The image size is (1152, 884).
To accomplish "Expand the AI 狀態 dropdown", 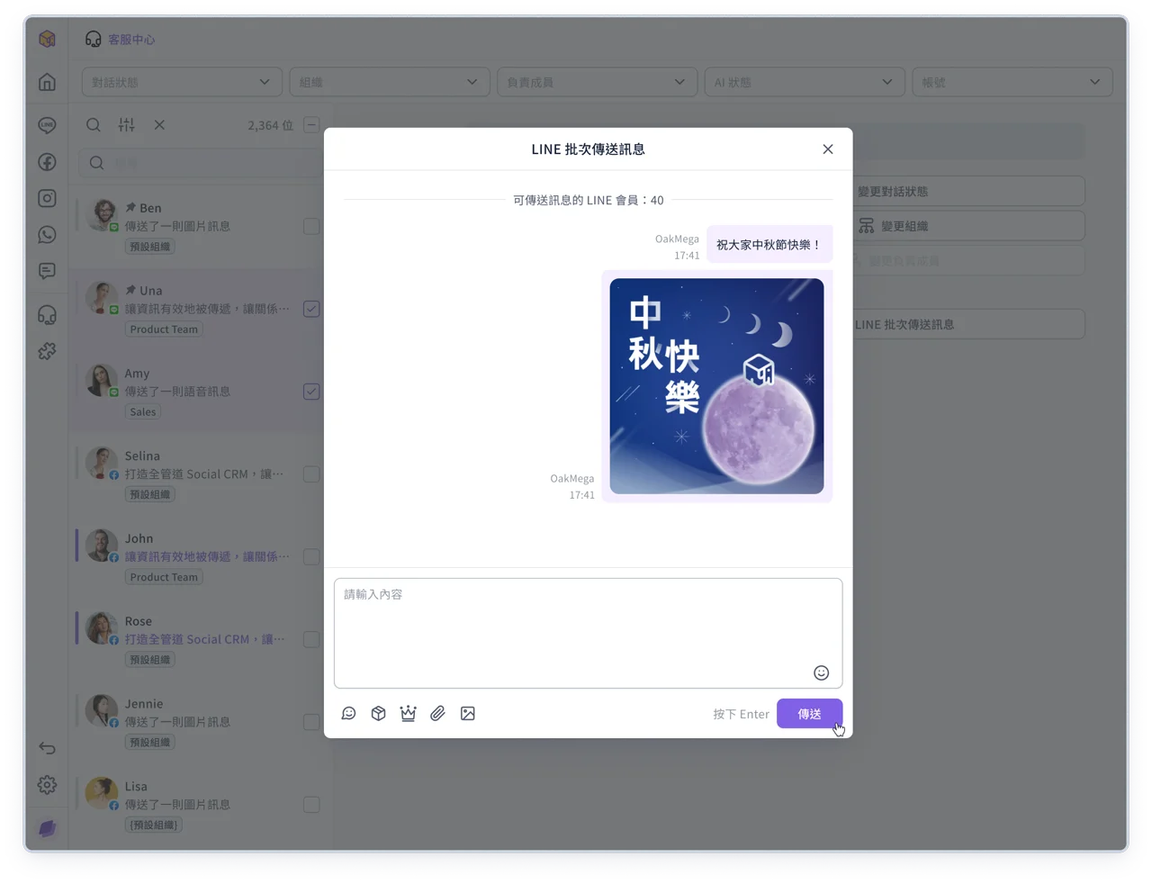I will 805,82.
